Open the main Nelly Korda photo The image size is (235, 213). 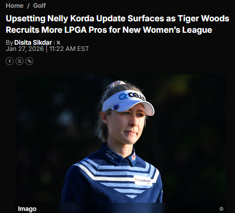coord(121,139)
